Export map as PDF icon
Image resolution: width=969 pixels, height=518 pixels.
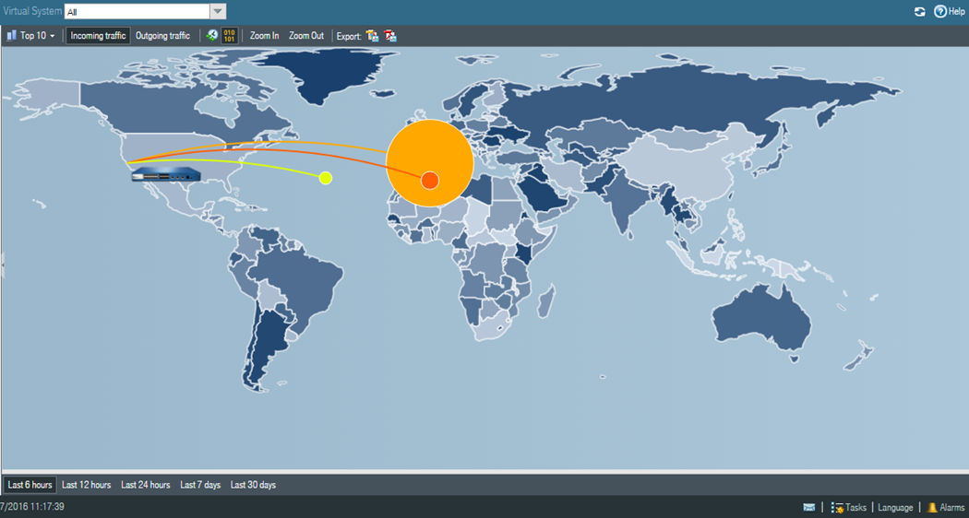(x=390, y=36)
